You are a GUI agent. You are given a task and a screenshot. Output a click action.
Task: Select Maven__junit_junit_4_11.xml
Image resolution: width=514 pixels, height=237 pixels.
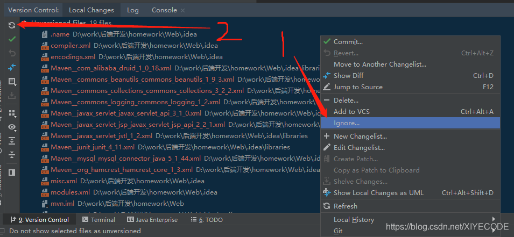pyautogui.click(x=93, y=147)
